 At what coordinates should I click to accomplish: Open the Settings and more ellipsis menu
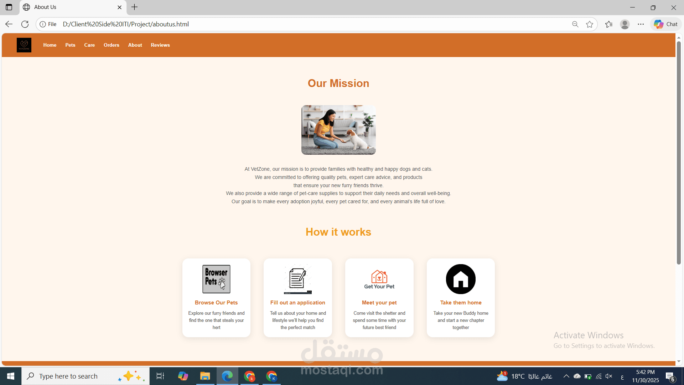coord(641,24)
